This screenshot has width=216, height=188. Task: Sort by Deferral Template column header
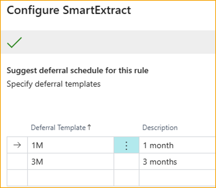click(x=58, y=128)
